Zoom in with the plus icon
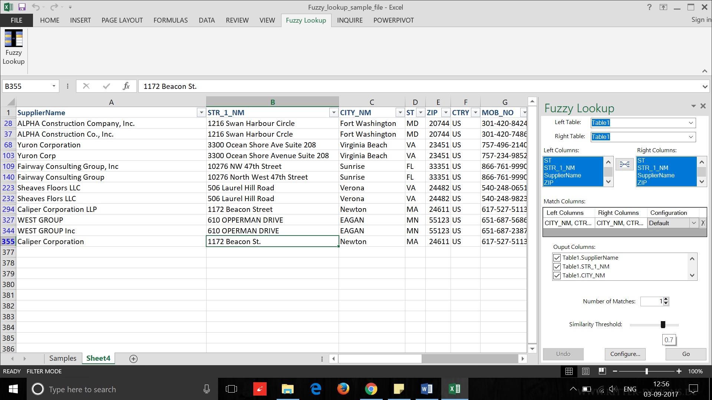 coord(679,371)
